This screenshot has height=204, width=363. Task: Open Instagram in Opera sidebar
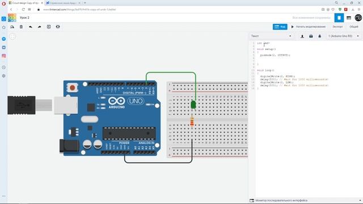point(4,56)
